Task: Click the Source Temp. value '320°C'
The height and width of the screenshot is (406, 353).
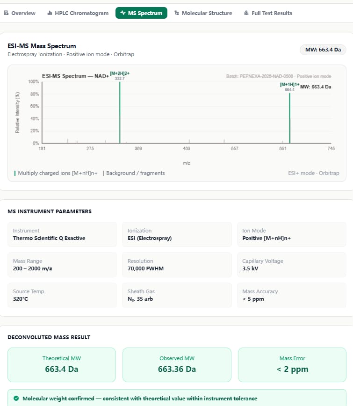Action: [x=21, y=299]
